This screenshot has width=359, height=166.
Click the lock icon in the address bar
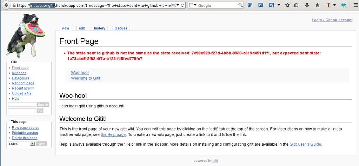(x=14, y=5)
